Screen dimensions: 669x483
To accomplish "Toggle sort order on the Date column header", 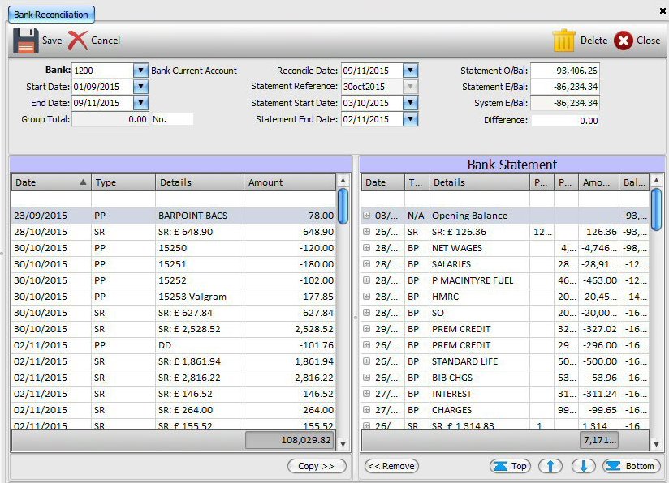I will click(49, 182).
